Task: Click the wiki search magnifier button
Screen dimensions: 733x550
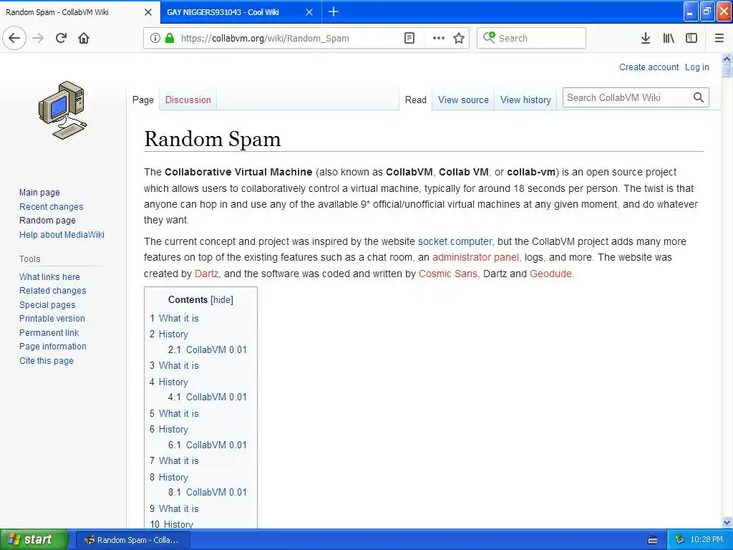Action: (699, 97)
